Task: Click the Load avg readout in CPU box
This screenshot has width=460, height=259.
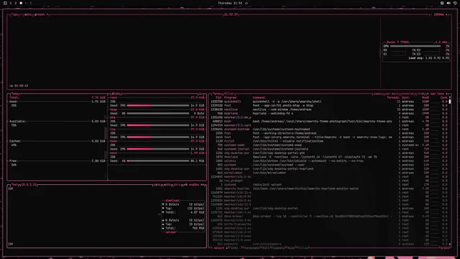Action: (x=428, y=58)
